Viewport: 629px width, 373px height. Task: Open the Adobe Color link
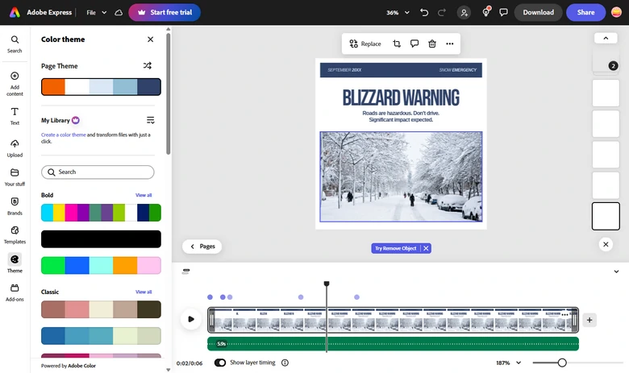[81, 366]
